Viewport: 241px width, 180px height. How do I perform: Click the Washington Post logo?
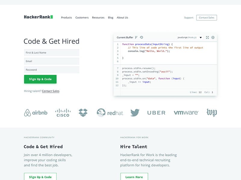click(212, 112)
